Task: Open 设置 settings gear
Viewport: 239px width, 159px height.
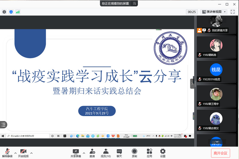Action: (163, 153)
